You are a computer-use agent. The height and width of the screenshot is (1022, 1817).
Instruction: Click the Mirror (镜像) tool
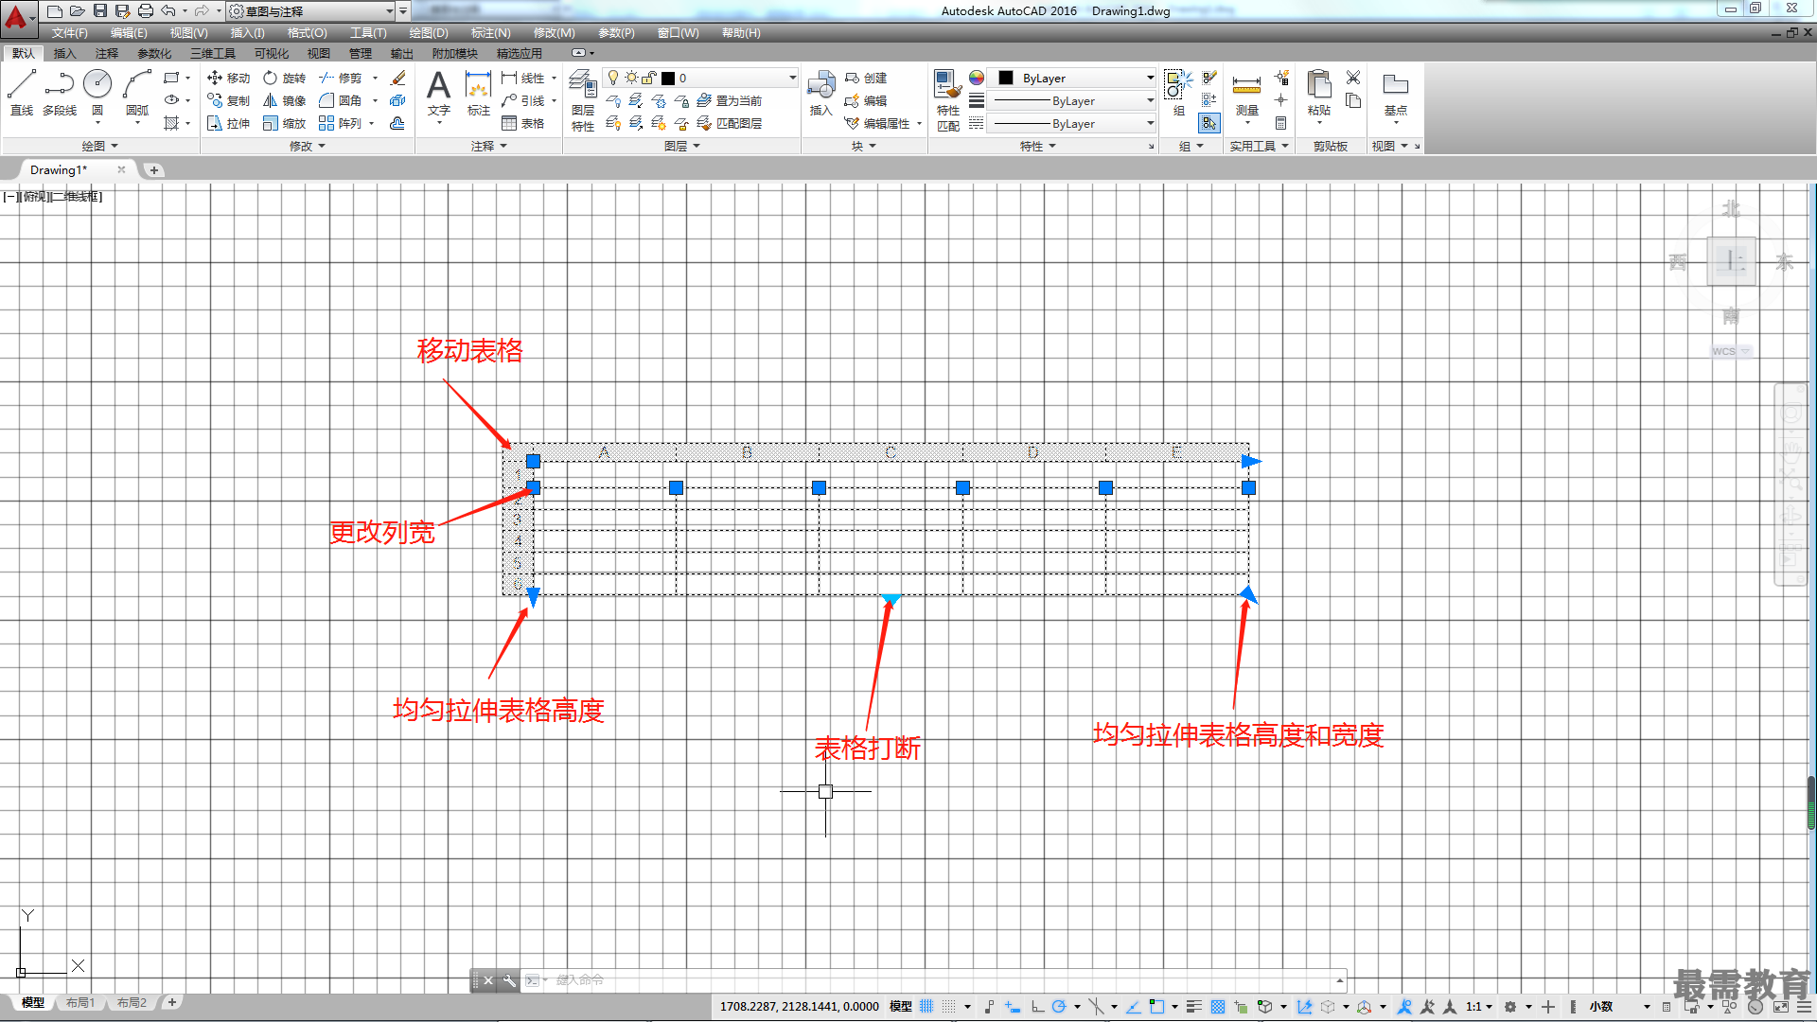[x=285, y=100]
